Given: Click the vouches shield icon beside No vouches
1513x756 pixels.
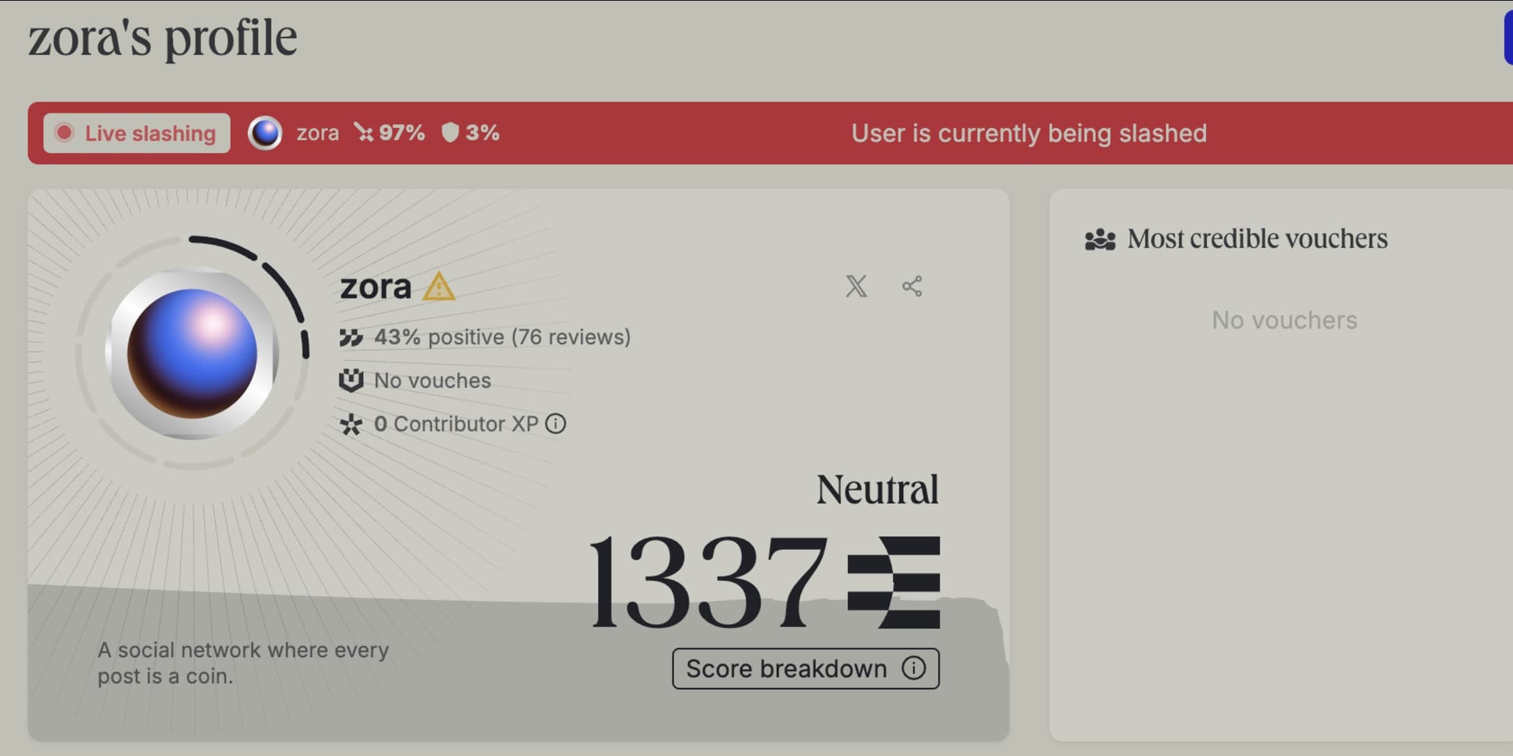Looking at the screenshot, I should coord(351,380).
